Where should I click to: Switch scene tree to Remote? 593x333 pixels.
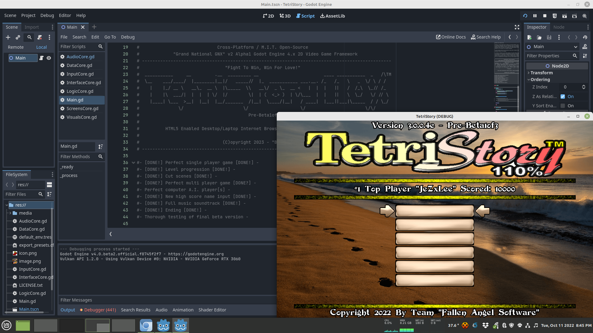[16, 47]
